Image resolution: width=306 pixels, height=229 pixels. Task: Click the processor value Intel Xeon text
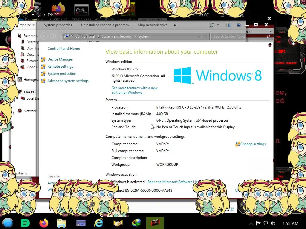198,107
